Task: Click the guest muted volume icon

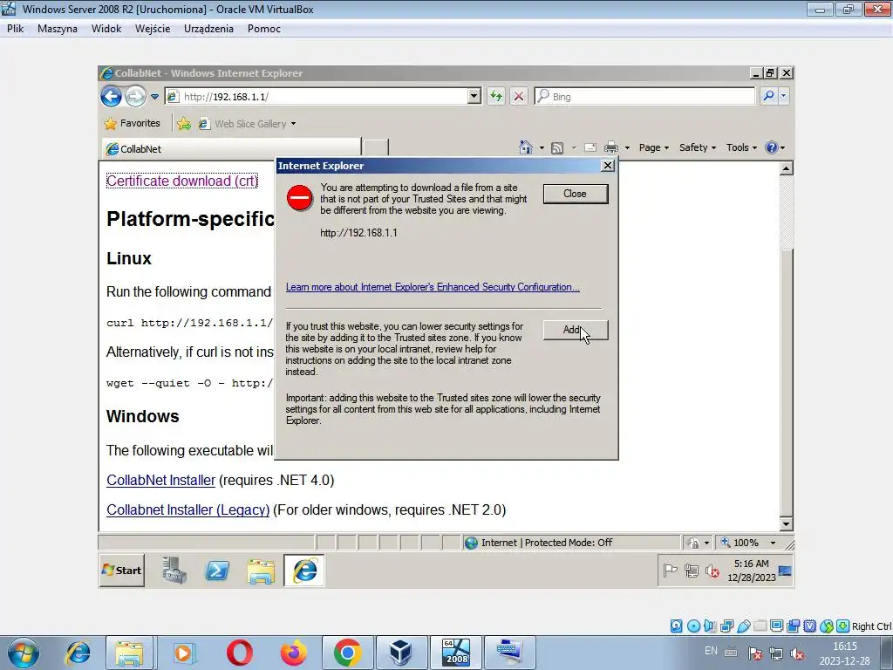Action: [x=712, y=571]
